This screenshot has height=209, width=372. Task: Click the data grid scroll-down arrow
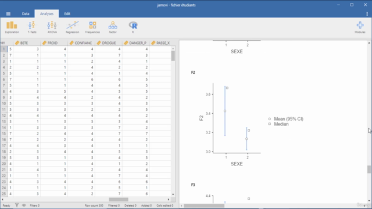[x=173, y=194]
